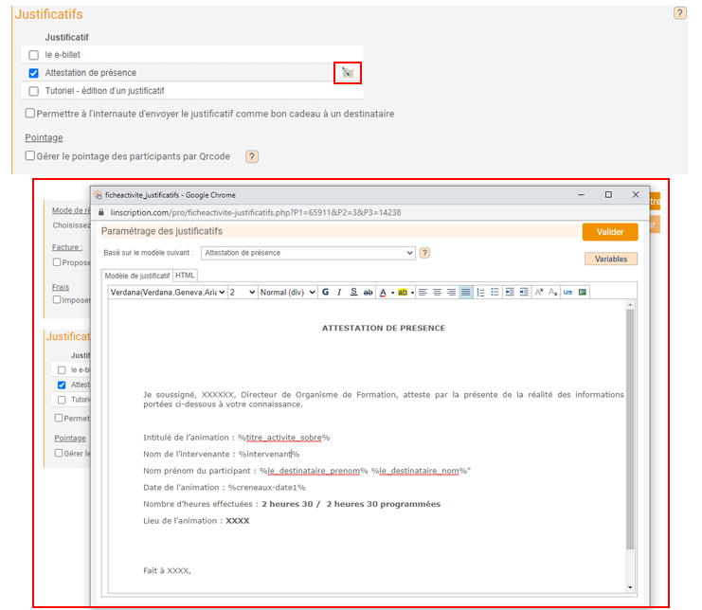Toggle bold formatting in the editor toolbar

coord(326,293)
